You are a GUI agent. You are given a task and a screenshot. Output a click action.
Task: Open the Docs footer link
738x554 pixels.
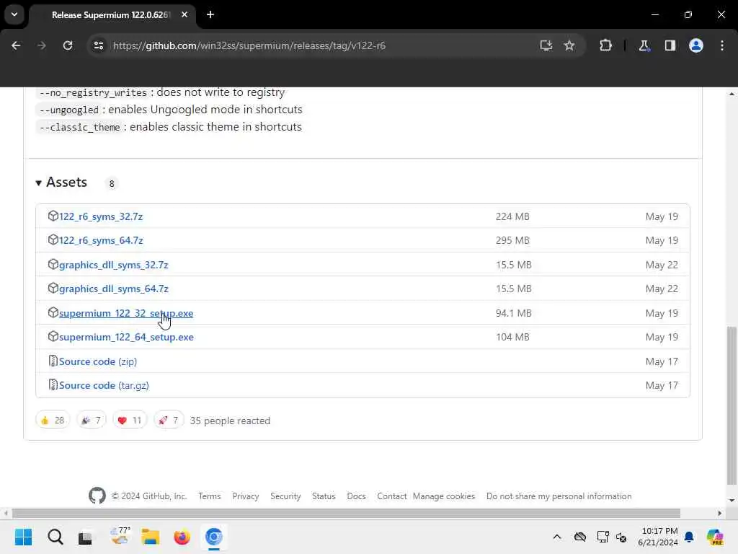click(x=356, y=496)
